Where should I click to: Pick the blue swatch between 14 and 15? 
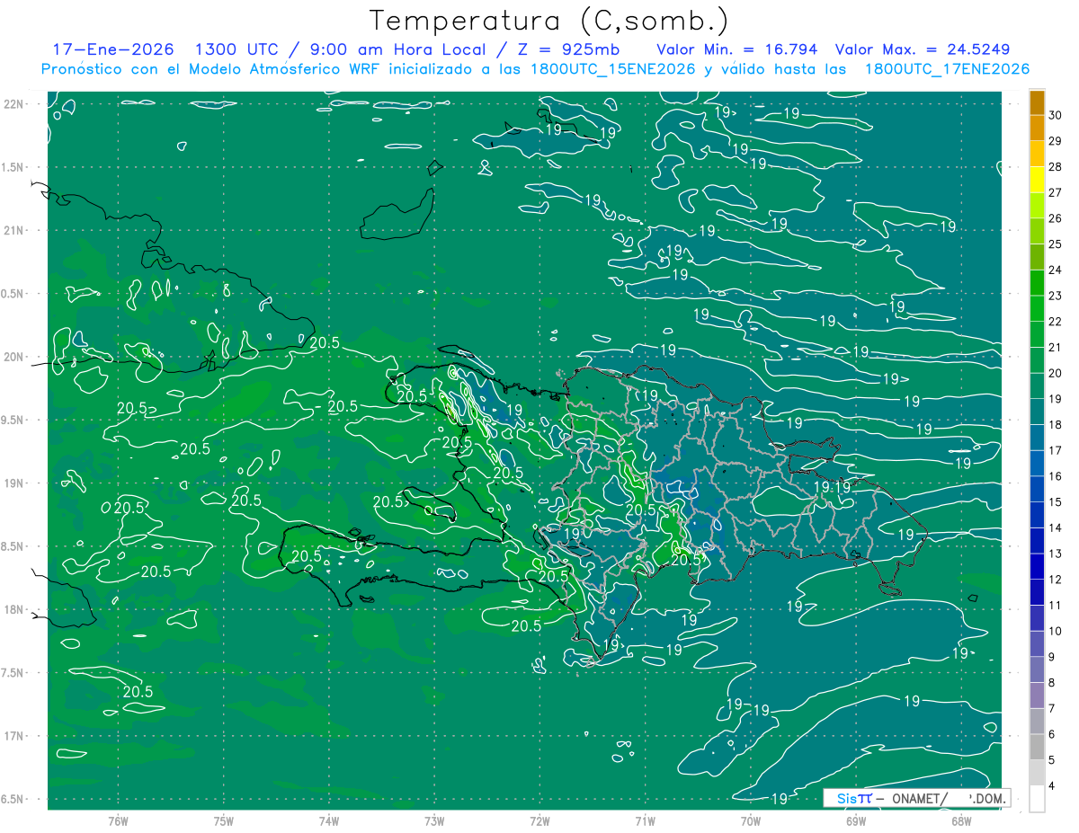click(1037, 515)
